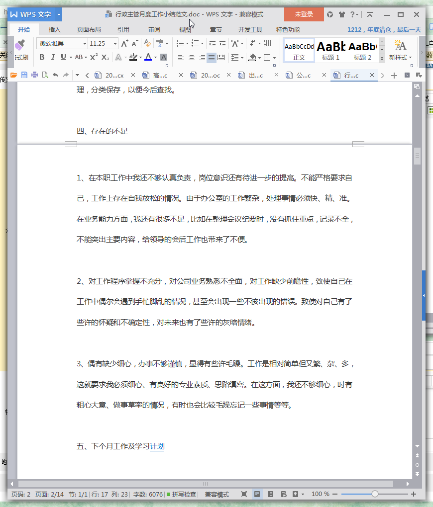The image size is (433, 507).
Task: Click the Format Painter brush icon
Action: click(20, 45)
